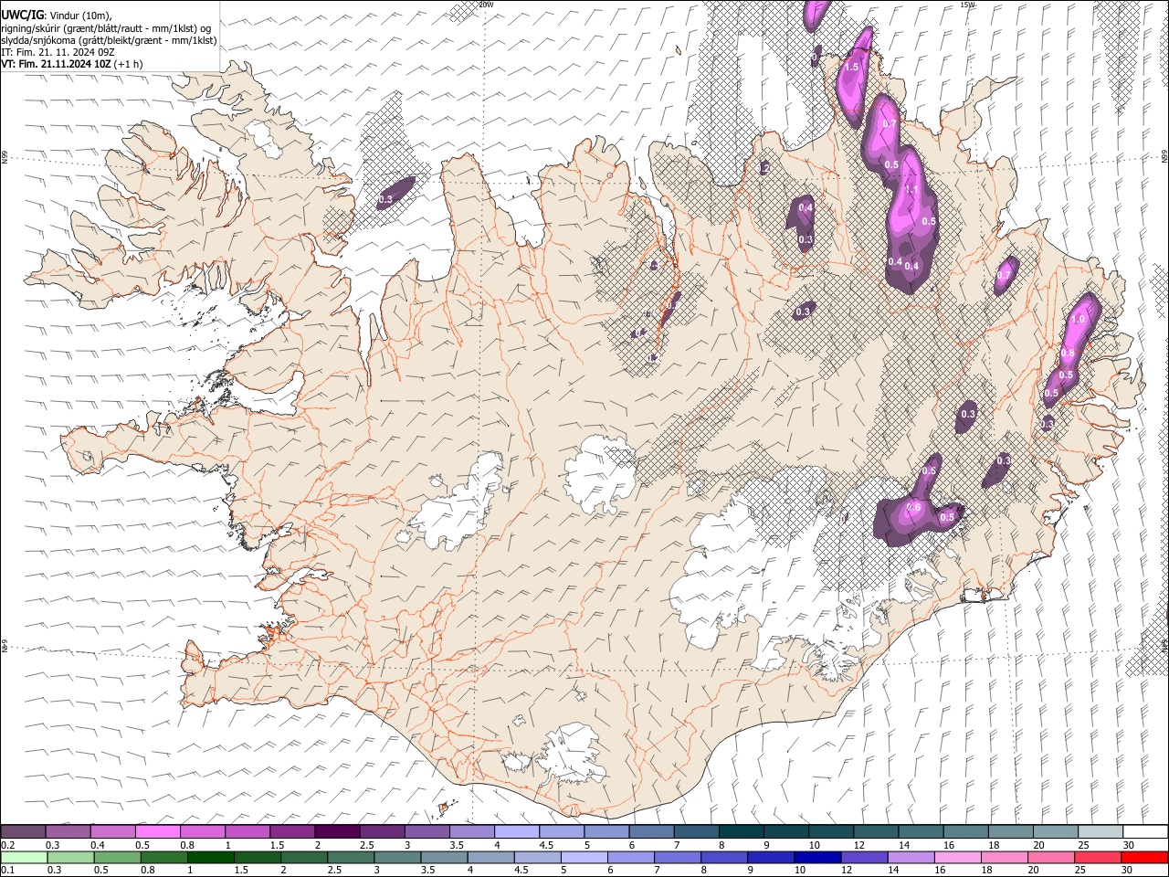Click the '1.0' precipitation value in the east

tap(1078, 320)
